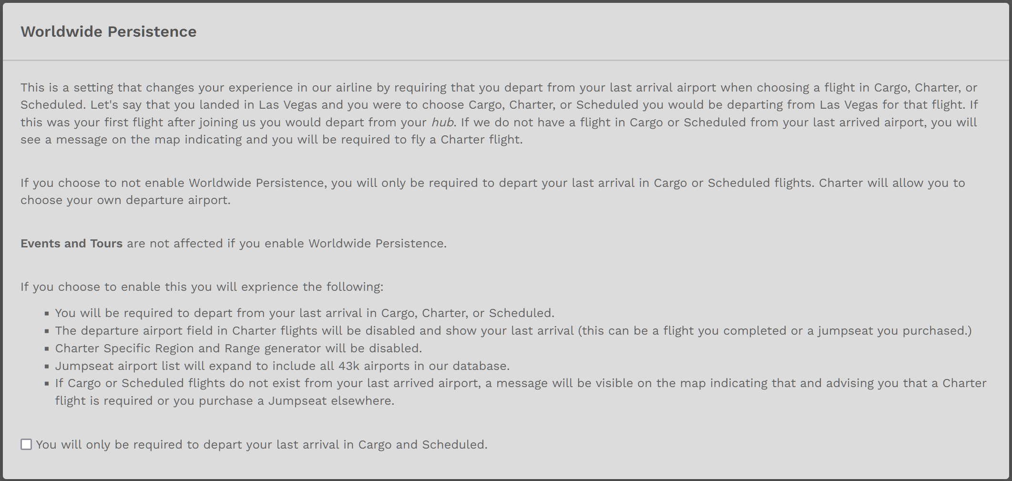Image resolution: width=1012 pixels, height=481 pixels.
Task: Click the text purchase a Jumpseat elsewhere
Action: click(x=296, y=401)
